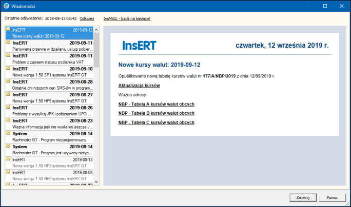This screenshot has height=207, width=351.
Task: Open Aktualizacja kursów link
Action: [x=139, y=86]
